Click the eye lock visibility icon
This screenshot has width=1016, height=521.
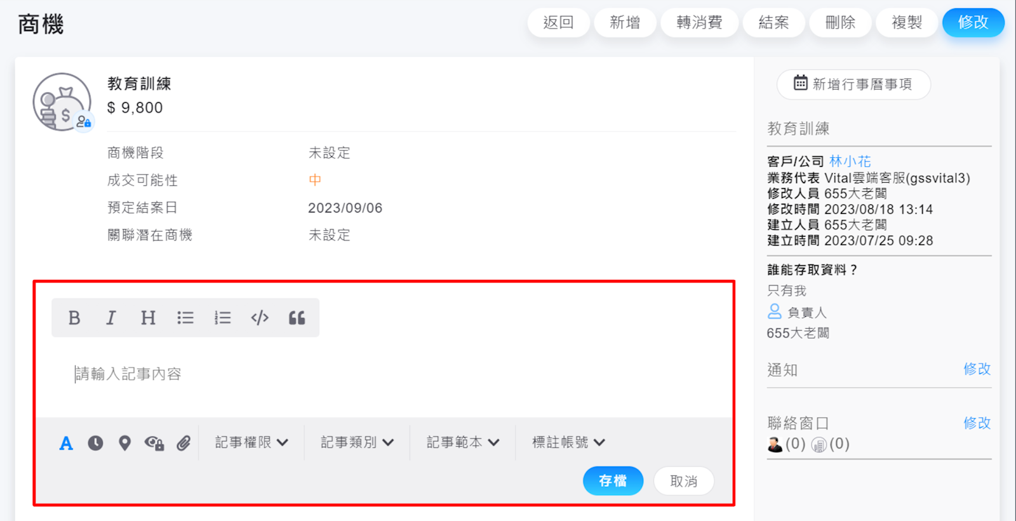tap(154, 443)
